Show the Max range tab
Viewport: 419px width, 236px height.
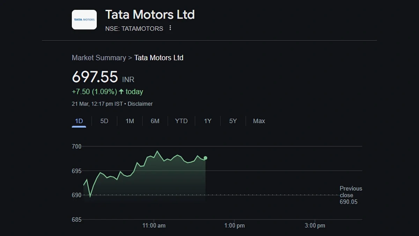click(x=259, y=121)
